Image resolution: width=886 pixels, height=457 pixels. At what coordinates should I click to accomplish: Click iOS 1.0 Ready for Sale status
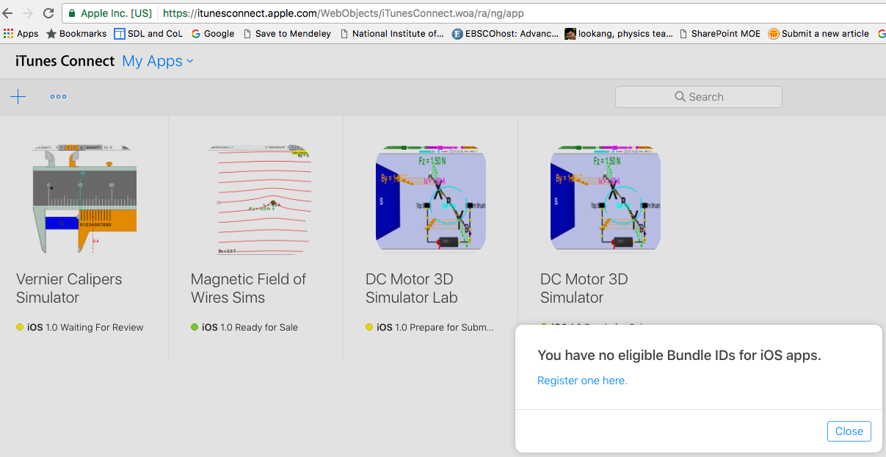tap(244, 328)
